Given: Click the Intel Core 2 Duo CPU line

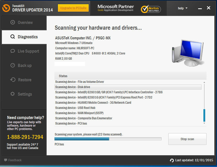Looking at the screenshot, I should (x=90, y=53).
